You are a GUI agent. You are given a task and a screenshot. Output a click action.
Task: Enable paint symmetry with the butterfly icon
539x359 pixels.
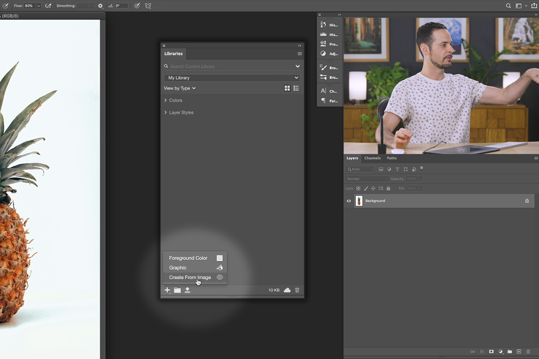point(148,6)
